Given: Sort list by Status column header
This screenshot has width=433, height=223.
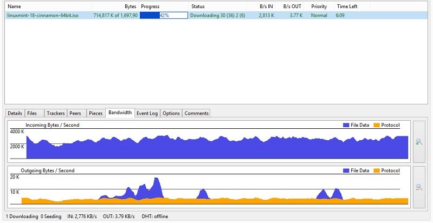Looking at the screenshot, I should point(198,6).
